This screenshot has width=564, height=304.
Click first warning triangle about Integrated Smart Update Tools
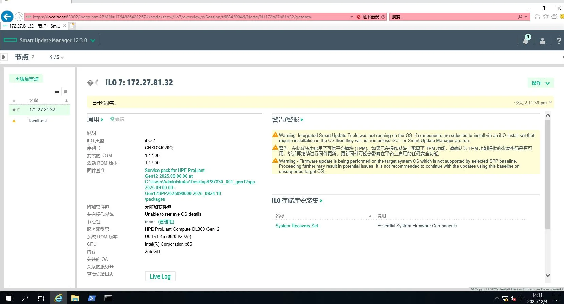pyautogui.click(x=275, y=135)
